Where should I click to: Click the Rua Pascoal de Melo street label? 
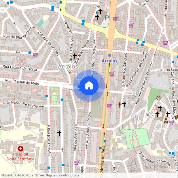tap(22, 82)
